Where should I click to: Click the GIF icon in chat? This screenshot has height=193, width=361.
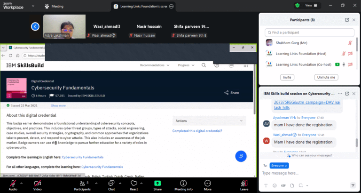pyautogui.click(x=283, y=185)
